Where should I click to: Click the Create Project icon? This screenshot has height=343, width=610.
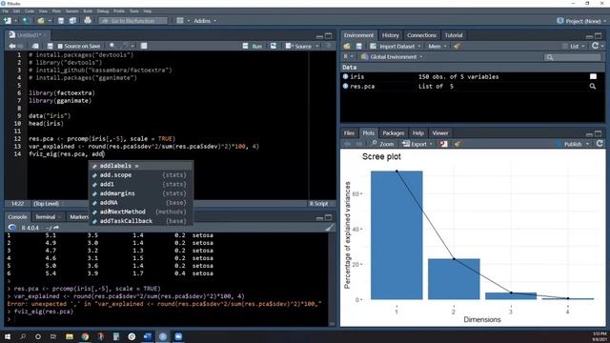tap(26, 21)
